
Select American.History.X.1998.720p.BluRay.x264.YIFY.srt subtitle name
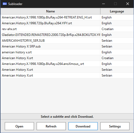(x=37, y=23)
